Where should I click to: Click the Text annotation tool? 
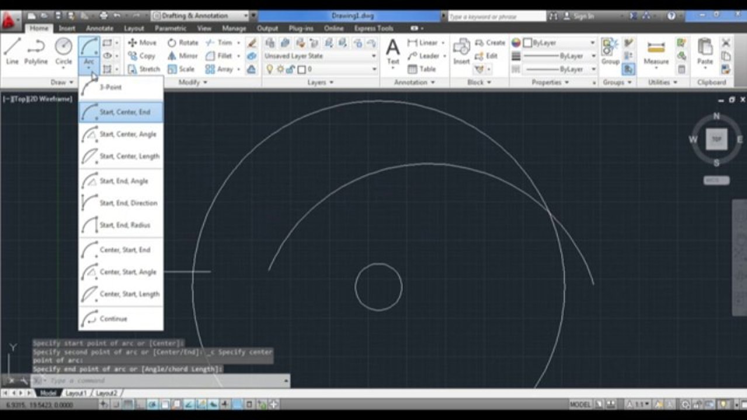point(393,51)
